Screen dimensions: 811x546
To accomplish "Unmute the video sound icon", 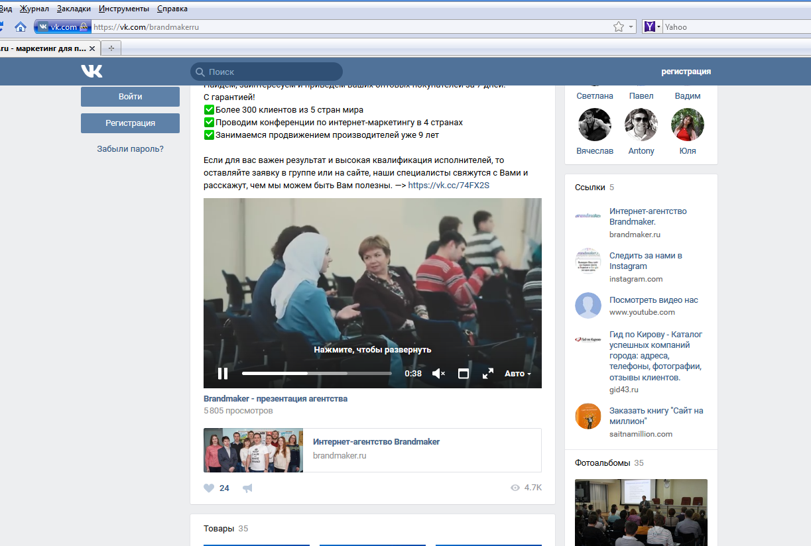I will (438, 374).
